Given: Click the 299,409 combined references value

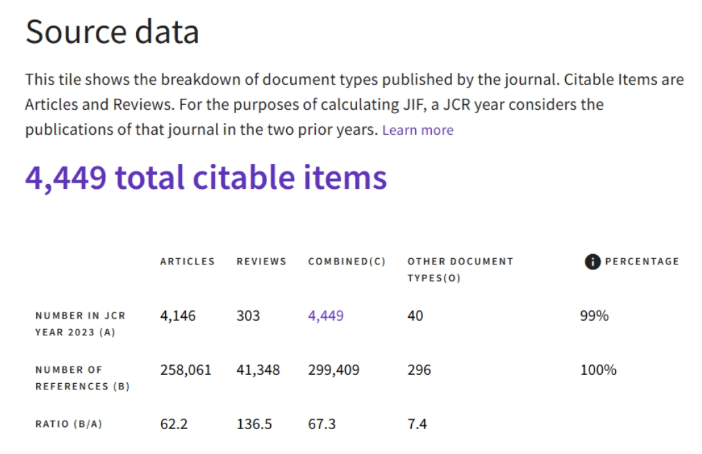Looking at the screenshot, I should pos(333,370).
